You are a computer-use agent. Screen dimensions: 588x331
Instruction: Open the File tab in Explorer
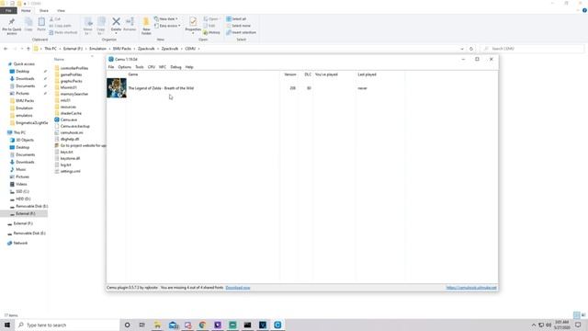(x=8, y=10)
